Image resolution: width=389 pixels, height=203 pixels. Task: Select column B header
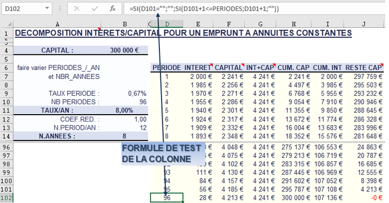coord(125,24)
